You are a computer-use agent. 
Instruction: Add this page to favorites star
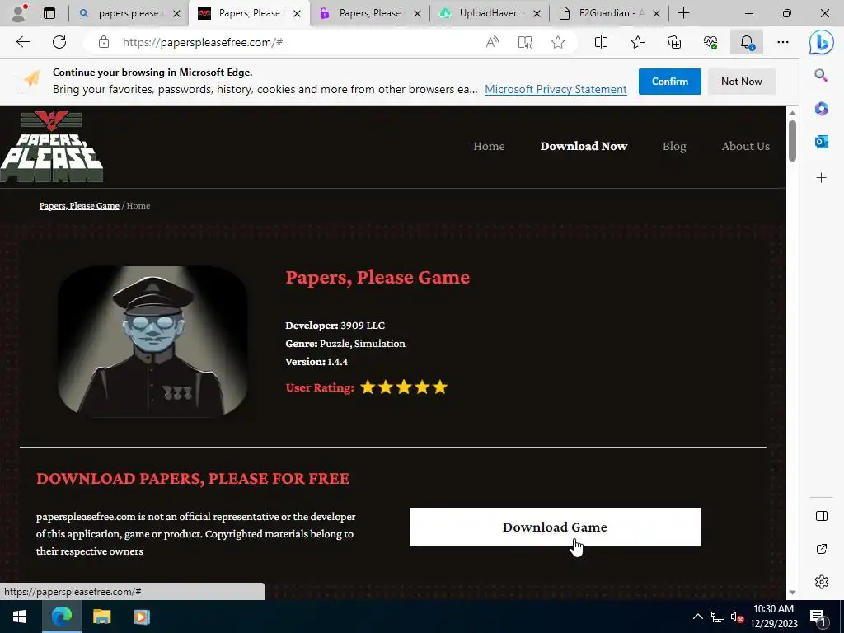[x=558, y=42]
